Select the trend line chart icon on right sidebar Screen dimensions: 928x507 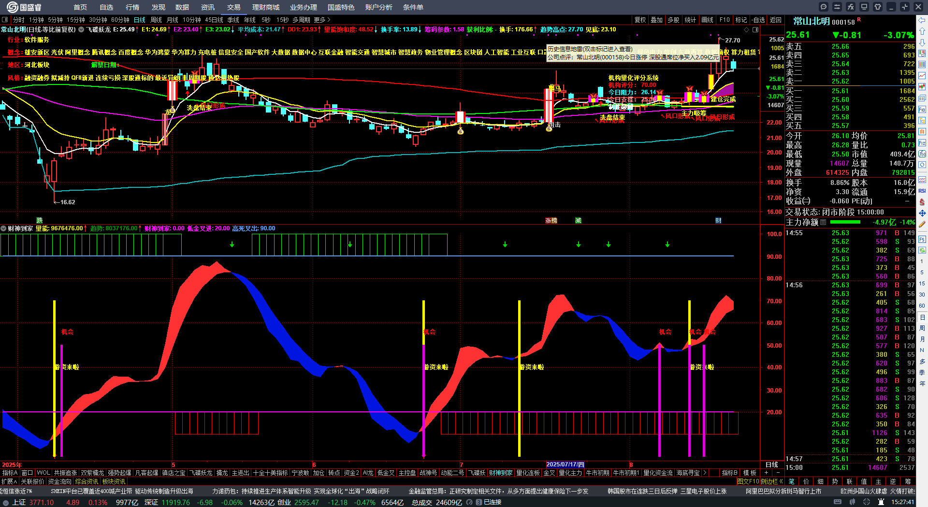(x=922, y=76)
